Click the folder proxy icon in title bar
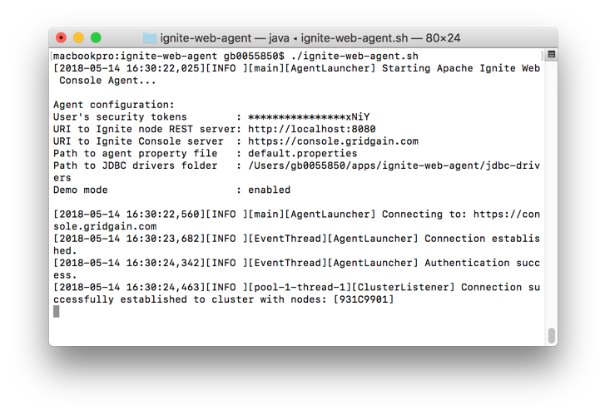 [x=150, y=38]
